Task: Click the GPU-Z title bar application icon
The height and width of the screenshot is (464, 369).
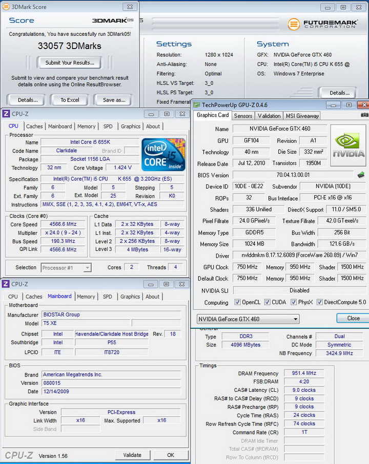Action: click(x=197, y=105)
